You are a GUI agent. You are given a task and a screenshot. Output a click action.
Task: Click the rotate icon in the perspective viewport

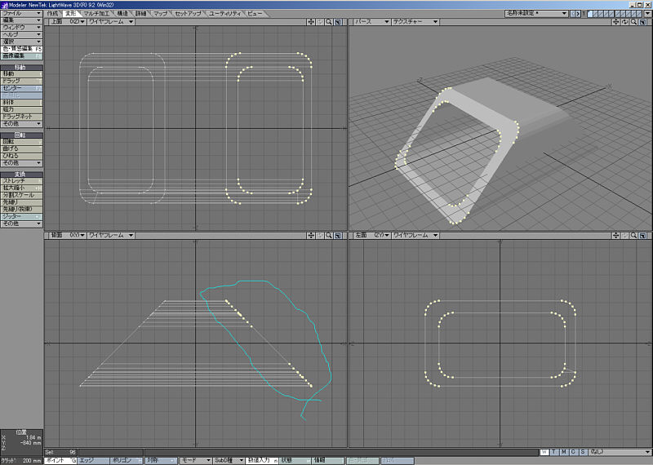tap(625, 22)
